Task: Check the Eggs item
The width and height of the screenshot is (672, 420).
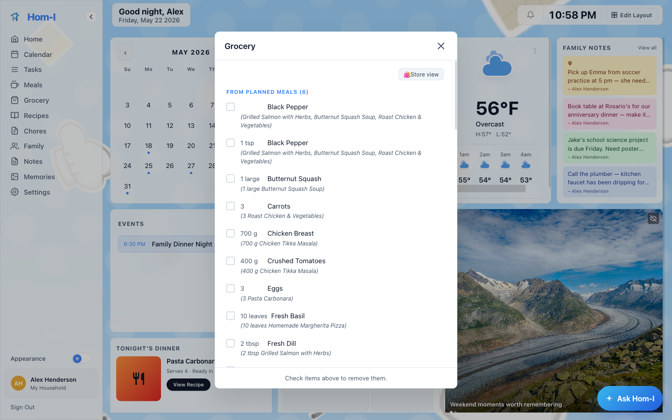Action: pyautogui.click(x=231, y=288)
